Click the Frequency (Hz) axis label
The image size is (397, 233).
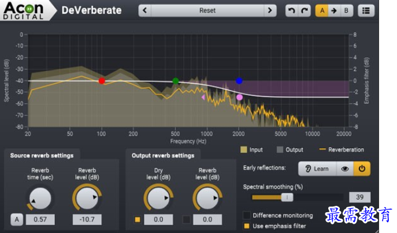click(188, 141)
